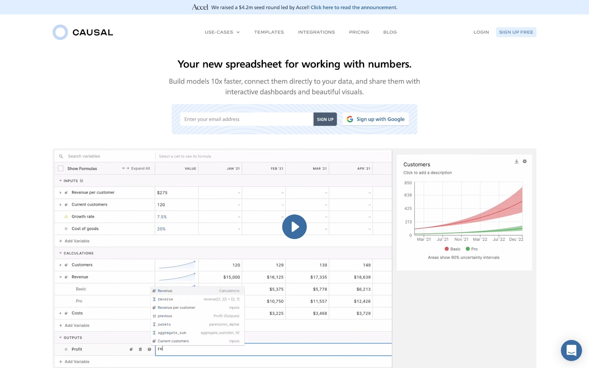The image size is (589, 368).
Task: Expand the Costs variable row
Action: tap(60, 313)
